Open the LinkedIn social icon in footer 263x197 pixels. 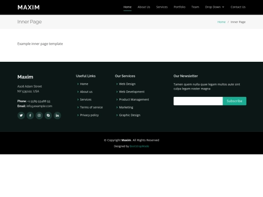coord(57,115)
